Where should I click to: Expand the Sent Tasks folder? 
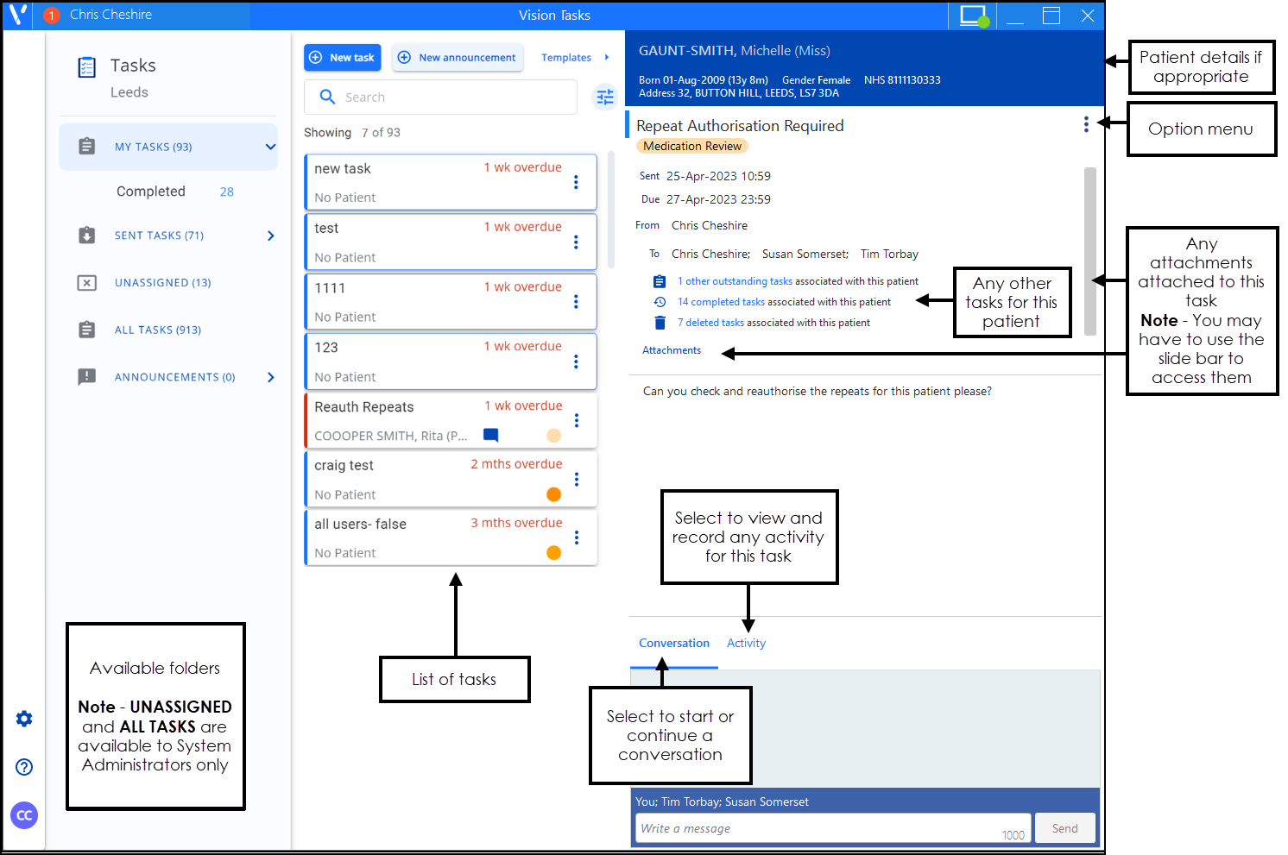270,236
